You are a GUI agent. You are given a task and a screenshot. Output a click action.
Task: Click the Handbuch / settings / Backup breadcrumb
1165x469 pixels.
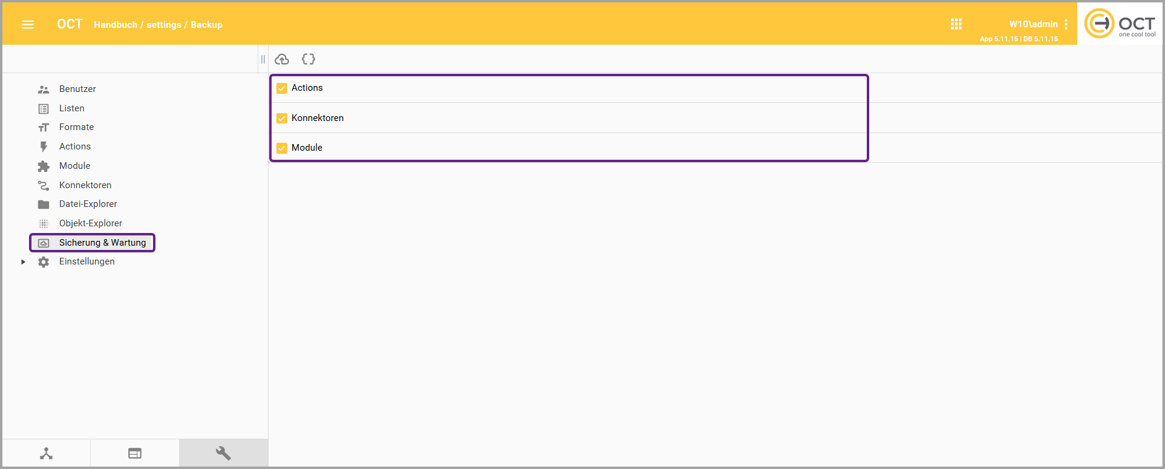tap(158, 25)
